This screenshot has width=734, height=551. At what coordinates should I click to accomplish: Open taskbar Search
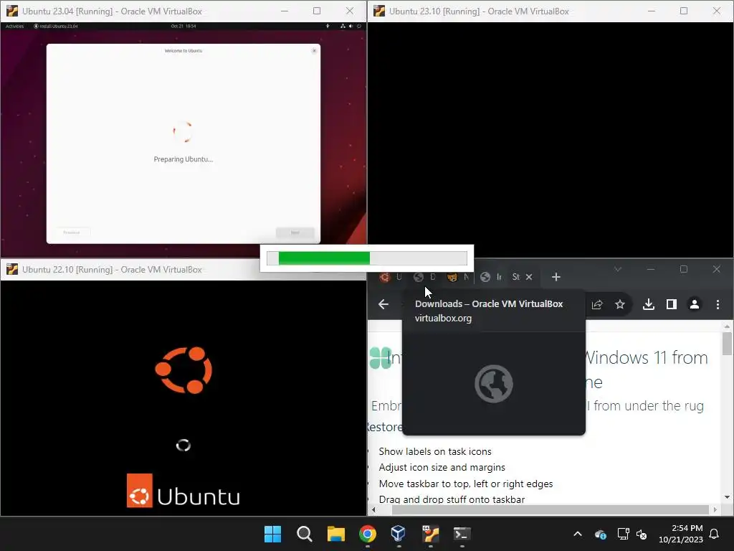tap(304, 534)
